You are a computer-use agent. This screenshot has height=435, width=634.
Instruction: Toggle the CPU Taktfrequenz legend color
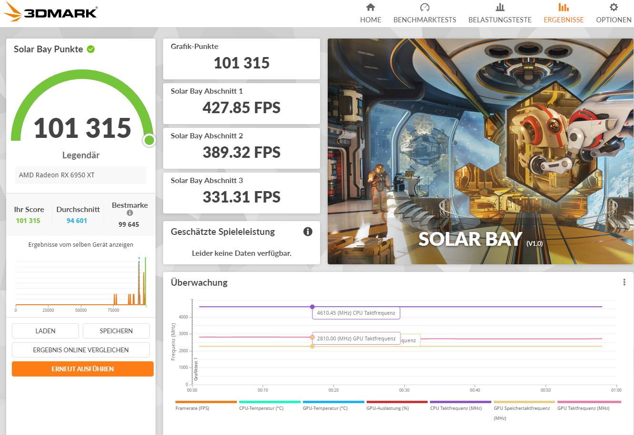tap(460, 402)
